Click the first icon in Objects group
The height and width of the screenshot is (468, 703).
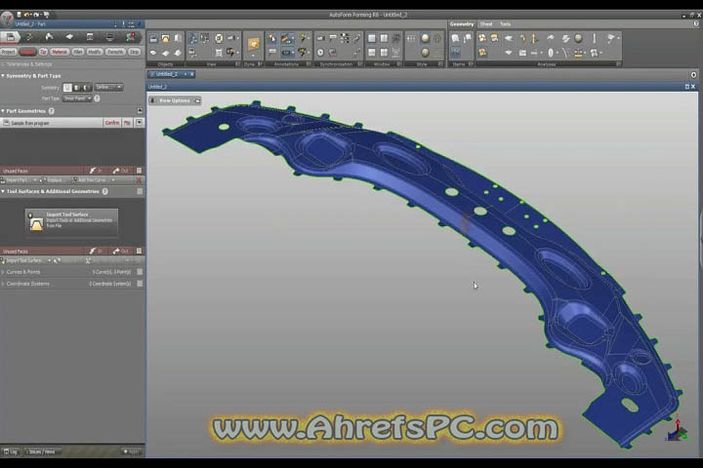coord(153,39)
